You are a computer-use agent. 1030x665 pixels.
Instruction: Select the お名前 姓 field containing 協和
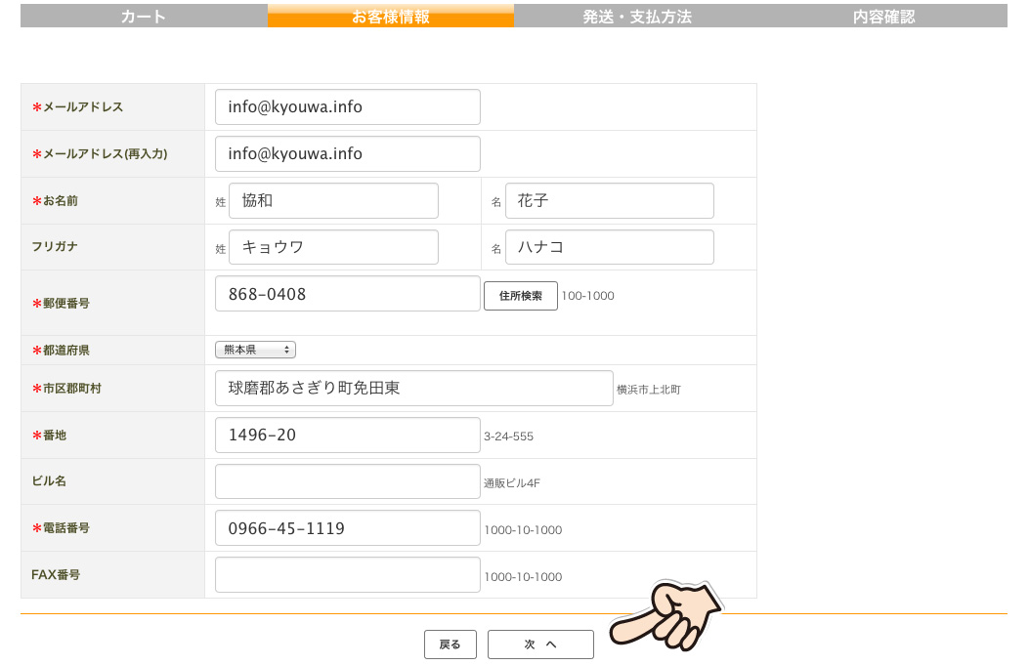point(333,201)
